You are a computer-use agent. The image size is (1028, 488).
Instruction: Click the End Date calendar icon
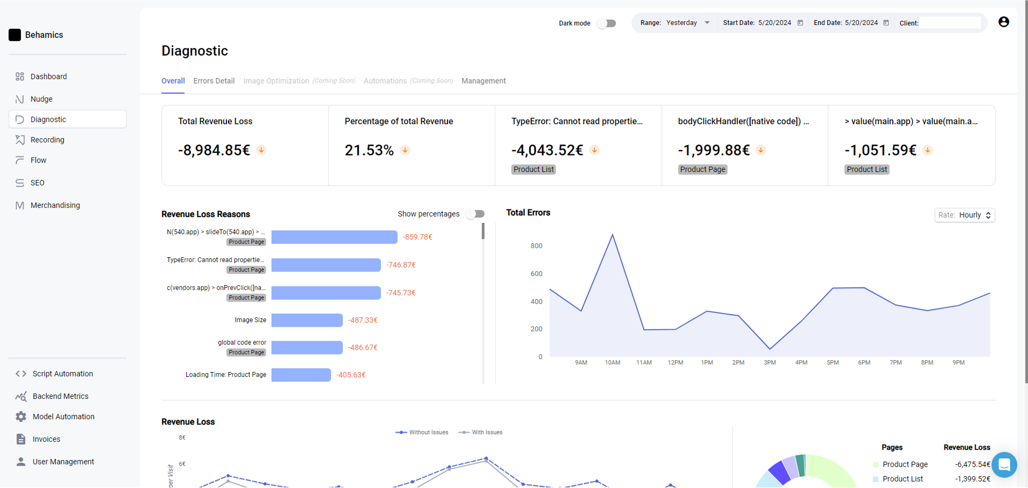[x=886, y=23]
